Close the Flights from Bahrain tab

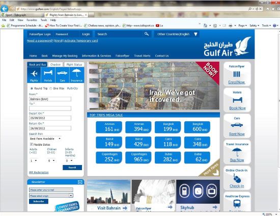tap(86, 15)
